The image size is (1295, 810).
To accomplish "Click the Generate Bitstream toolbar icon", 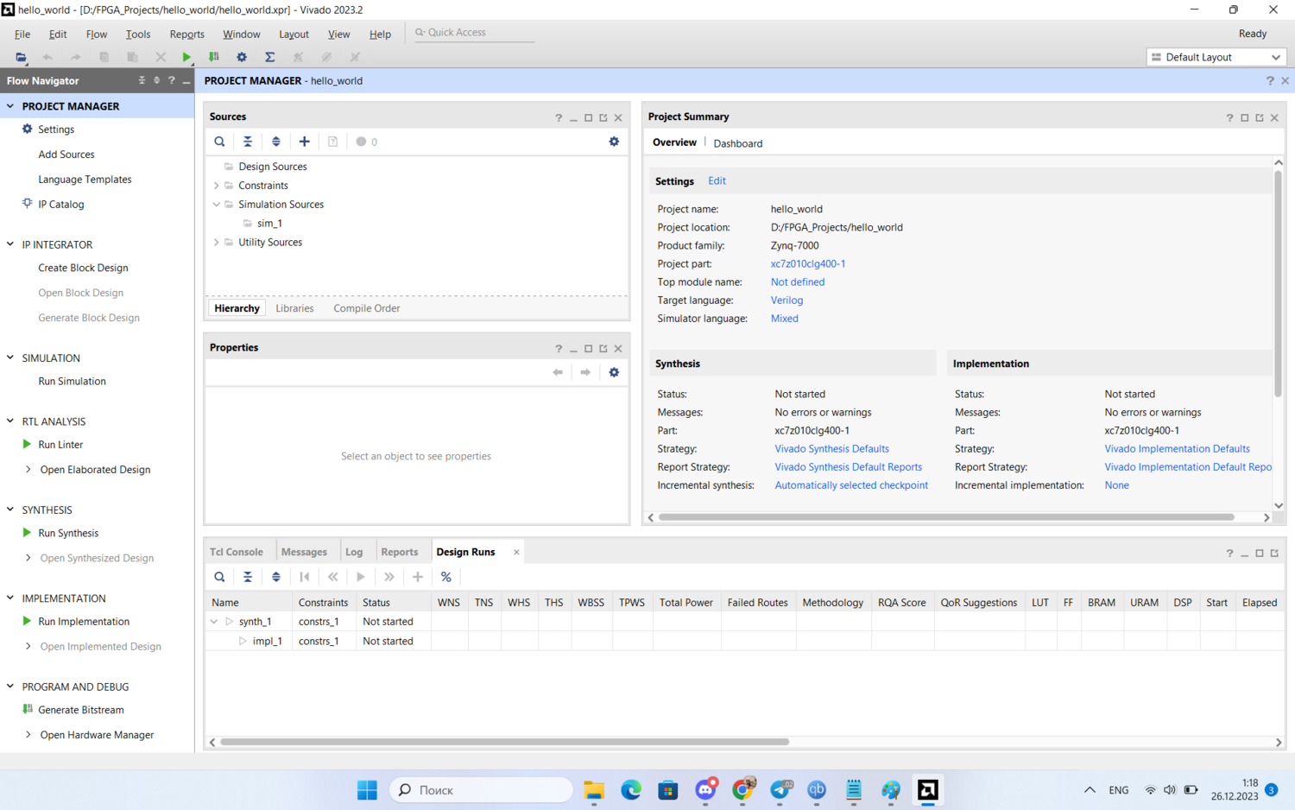I will point(214,57).
